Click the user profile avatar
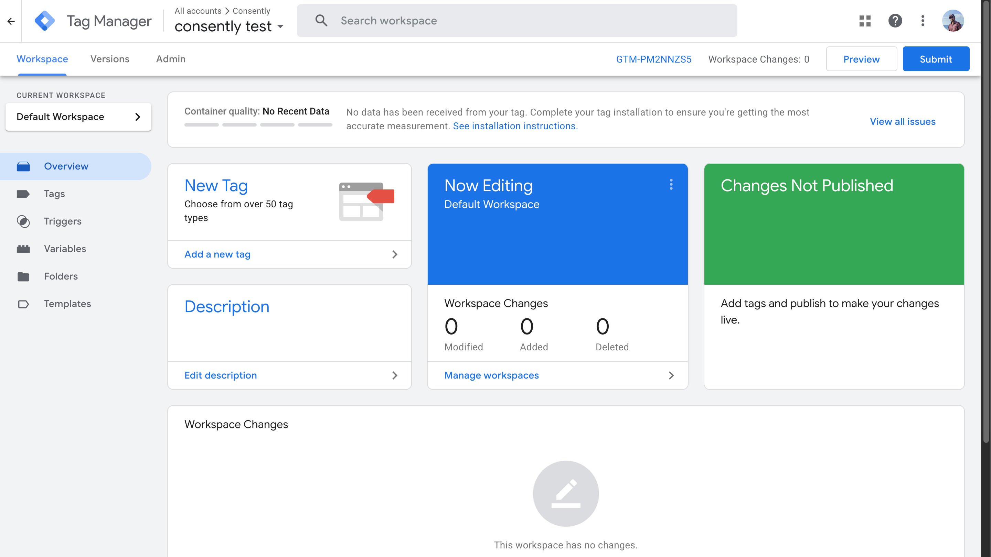The image size is (991, 557). [952, 21]
